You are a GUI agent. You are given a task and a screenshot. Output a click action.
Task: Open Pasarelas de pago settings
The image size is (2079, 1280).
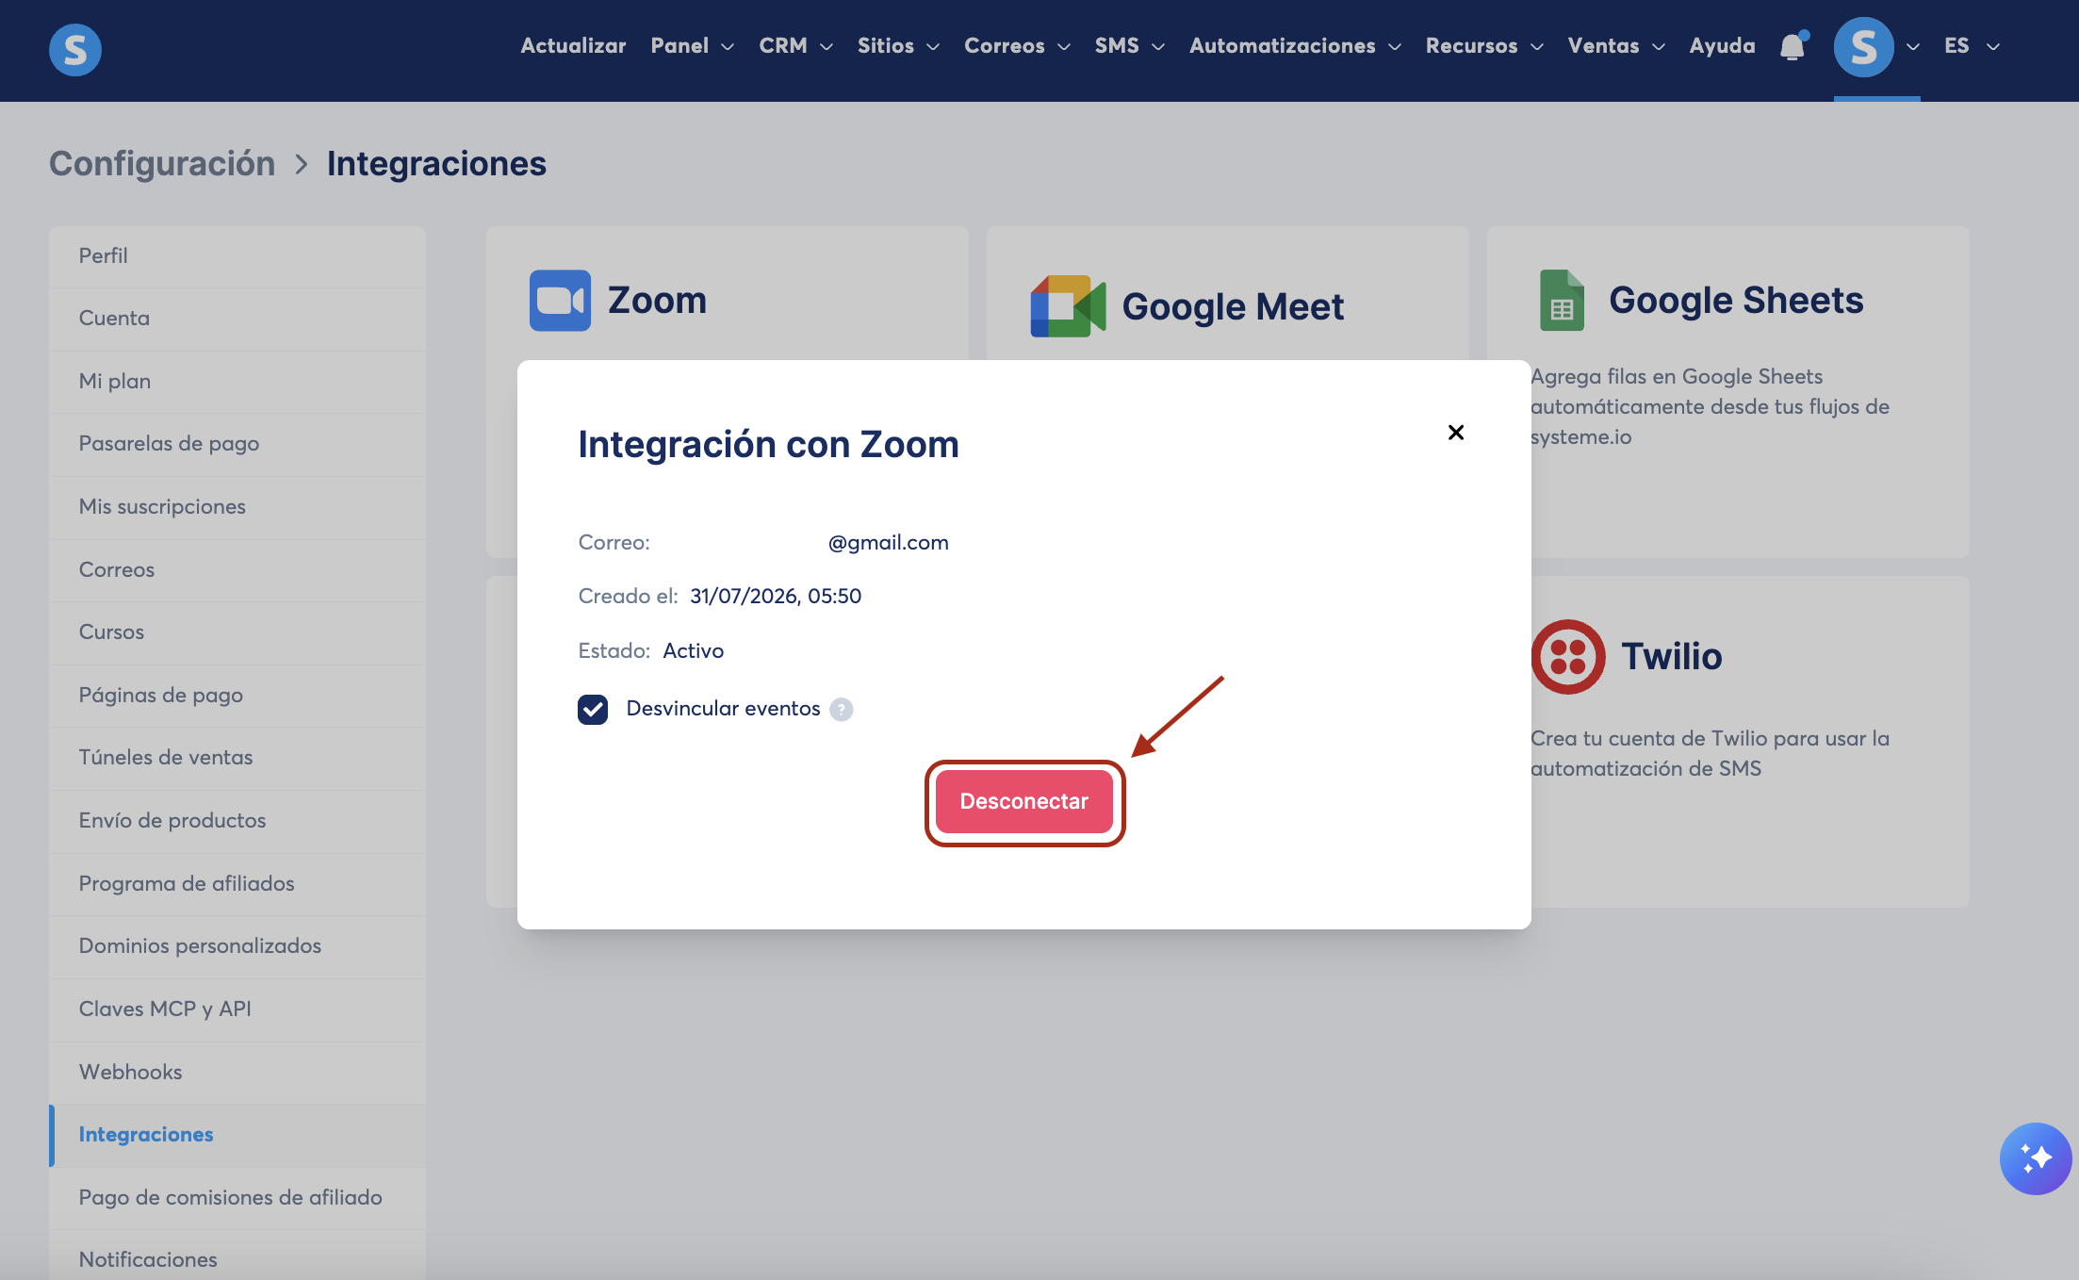point(237,444)
